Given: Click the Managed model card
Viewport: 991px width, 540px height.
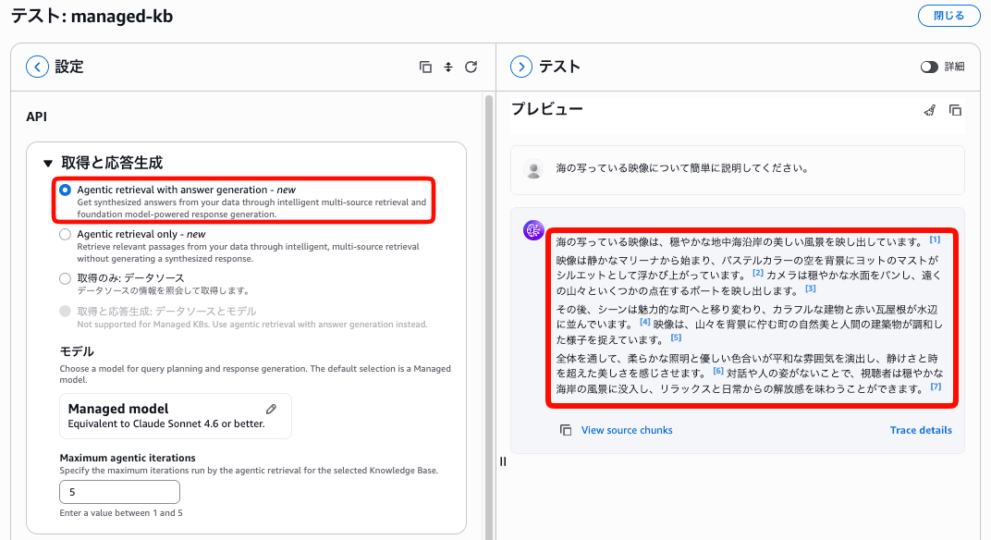Looking at the screenshot, I should [x=176, y=416].
